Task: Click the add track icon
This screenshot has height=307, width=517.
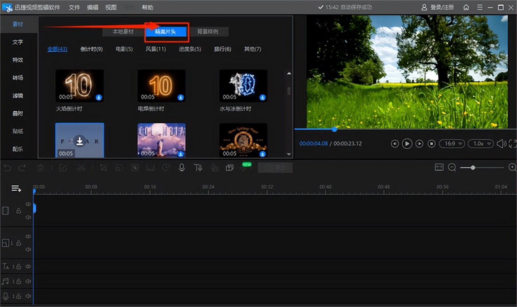Action: (16, 189)
